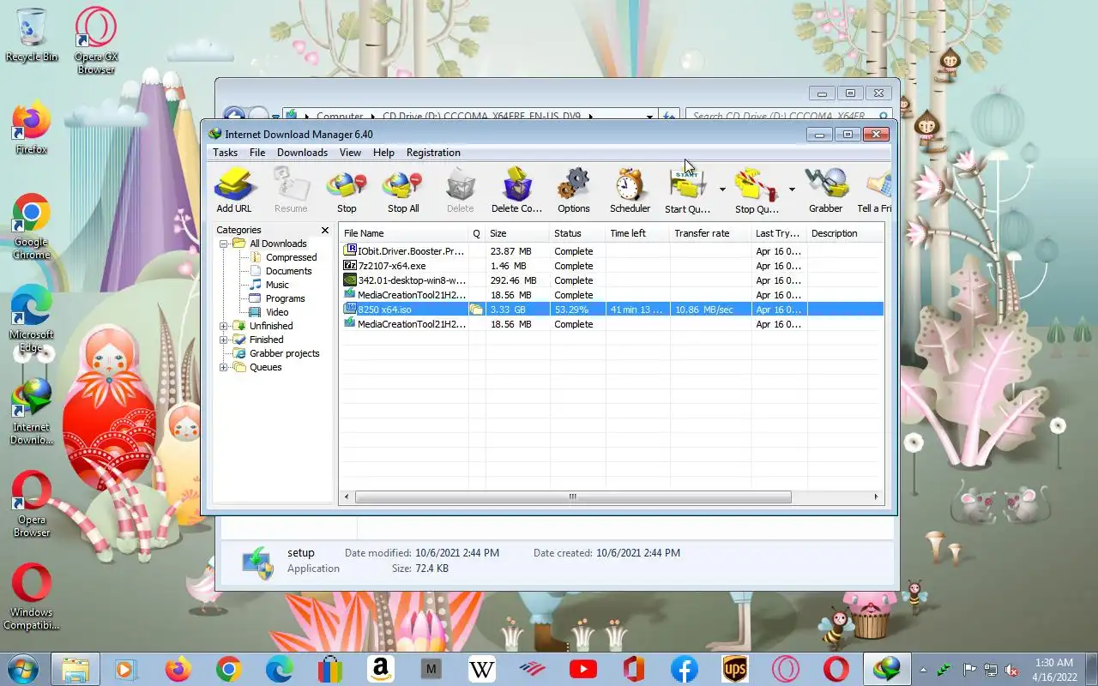
Task: Sort by Description column header
Action: [x=845, y=233]
